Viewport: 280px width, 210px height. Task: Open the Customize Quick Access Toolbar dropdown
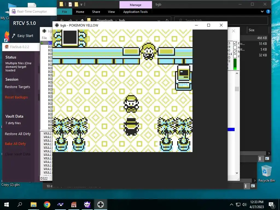81,4
